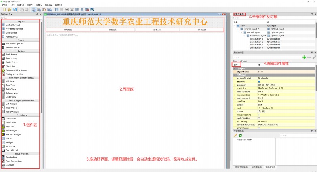This screenshot has width=317, height=172.
Task: Click the Widget Box vertical scrollbar
Action: 42,68
